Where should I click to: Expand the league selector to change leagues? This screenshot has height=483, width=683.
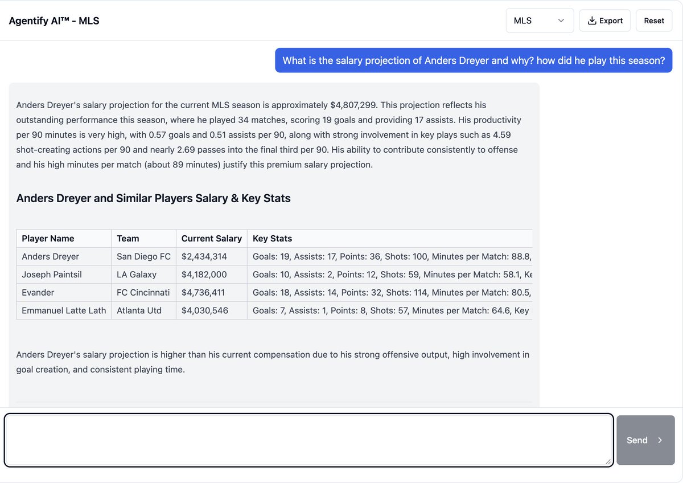(540, 20)
